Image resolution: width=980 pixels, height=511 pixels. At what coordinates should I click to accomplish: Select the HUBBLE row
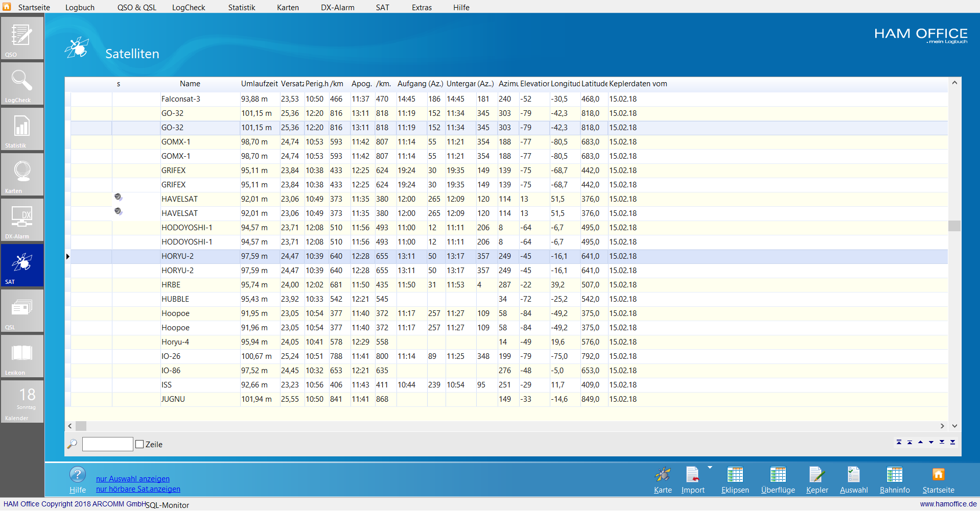pyautogui.click(x=509, y=299)
